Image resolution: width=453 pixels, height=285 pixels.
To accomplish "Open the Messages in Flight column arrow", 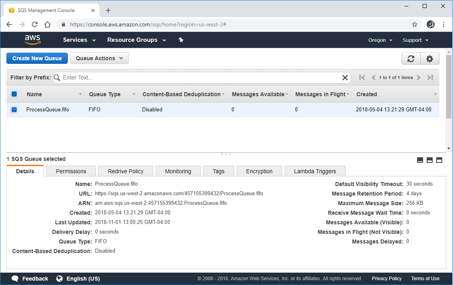I will click(x=348, y=94).
